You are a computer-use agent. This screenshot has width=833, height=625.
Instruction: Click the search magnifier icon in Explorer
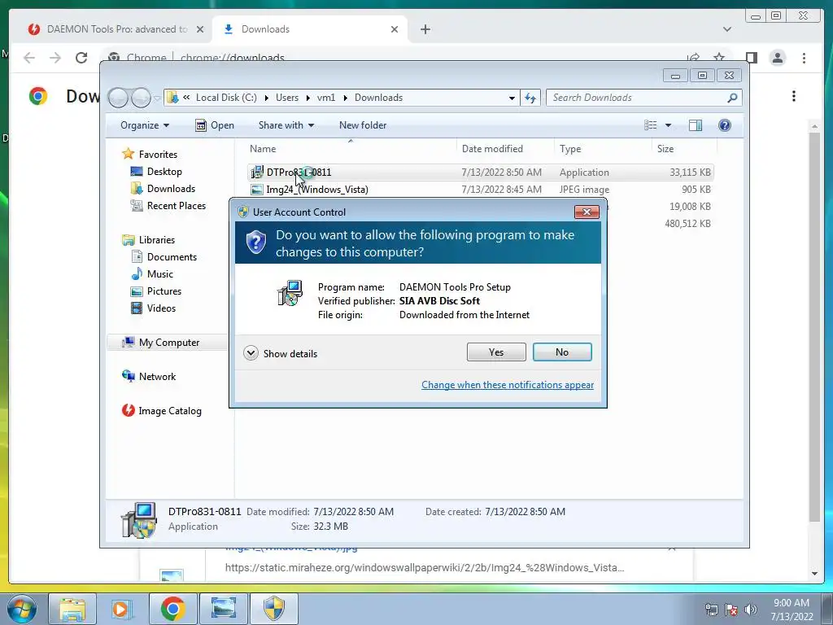[733, 98]
